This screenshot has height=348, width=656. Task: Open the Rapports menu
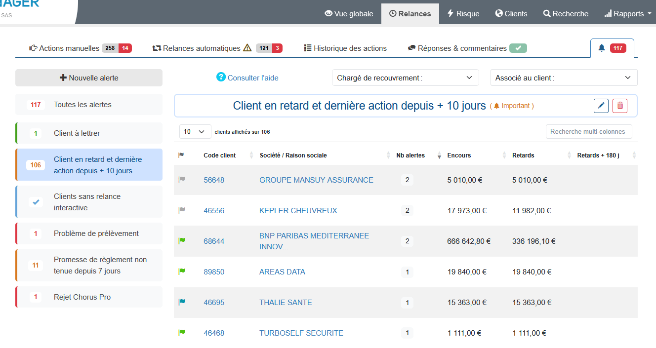(x=628, y=14)
